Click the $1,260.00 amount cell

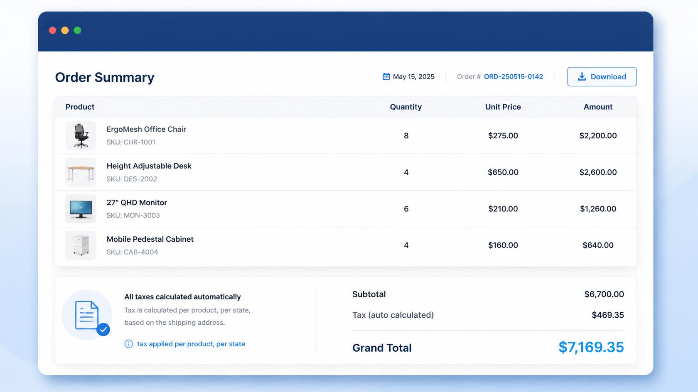pos(598,209)
